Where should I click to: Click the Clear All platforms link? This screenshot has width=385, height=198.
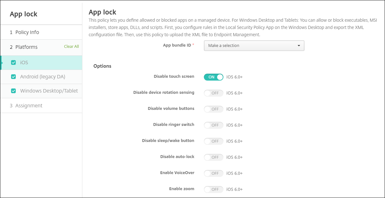71,47
